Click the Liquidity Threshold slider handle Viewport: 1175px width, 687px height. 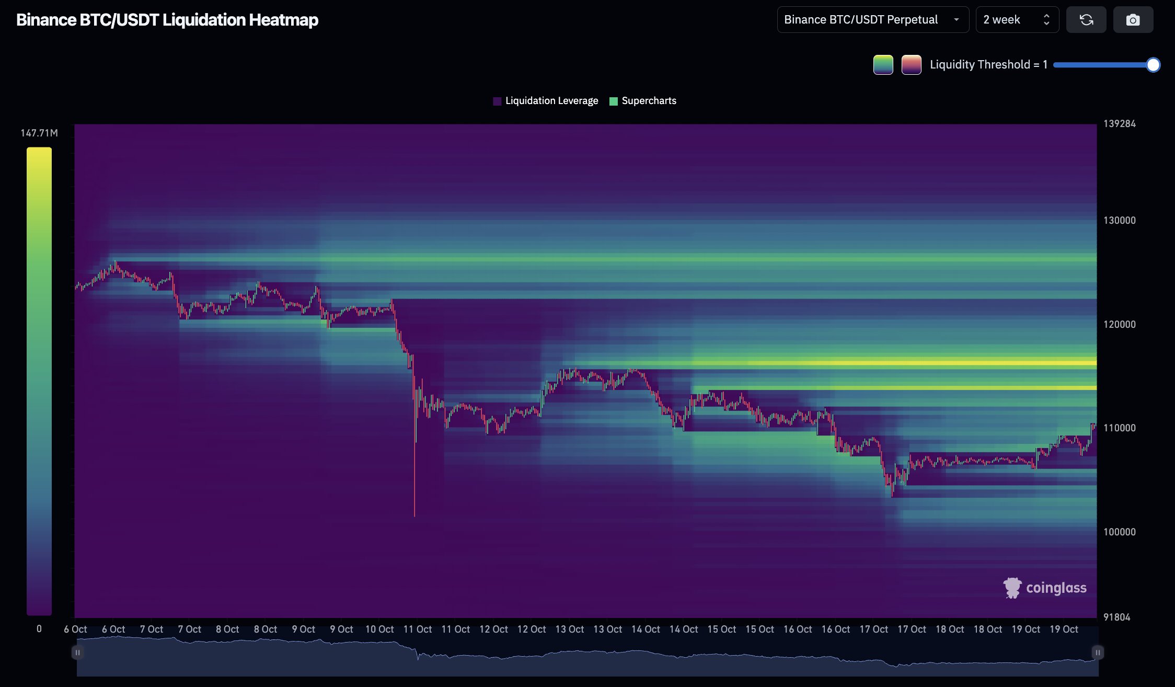point(1153,65)
